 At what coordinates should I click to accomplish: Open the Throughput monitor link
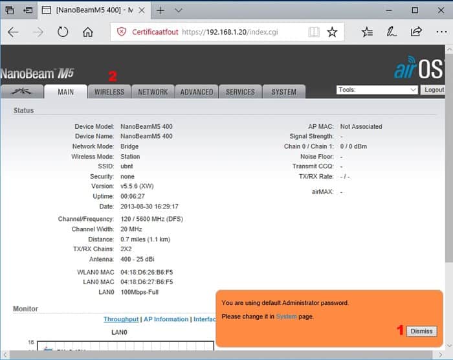pyautogui.click(x=121, y=319)
